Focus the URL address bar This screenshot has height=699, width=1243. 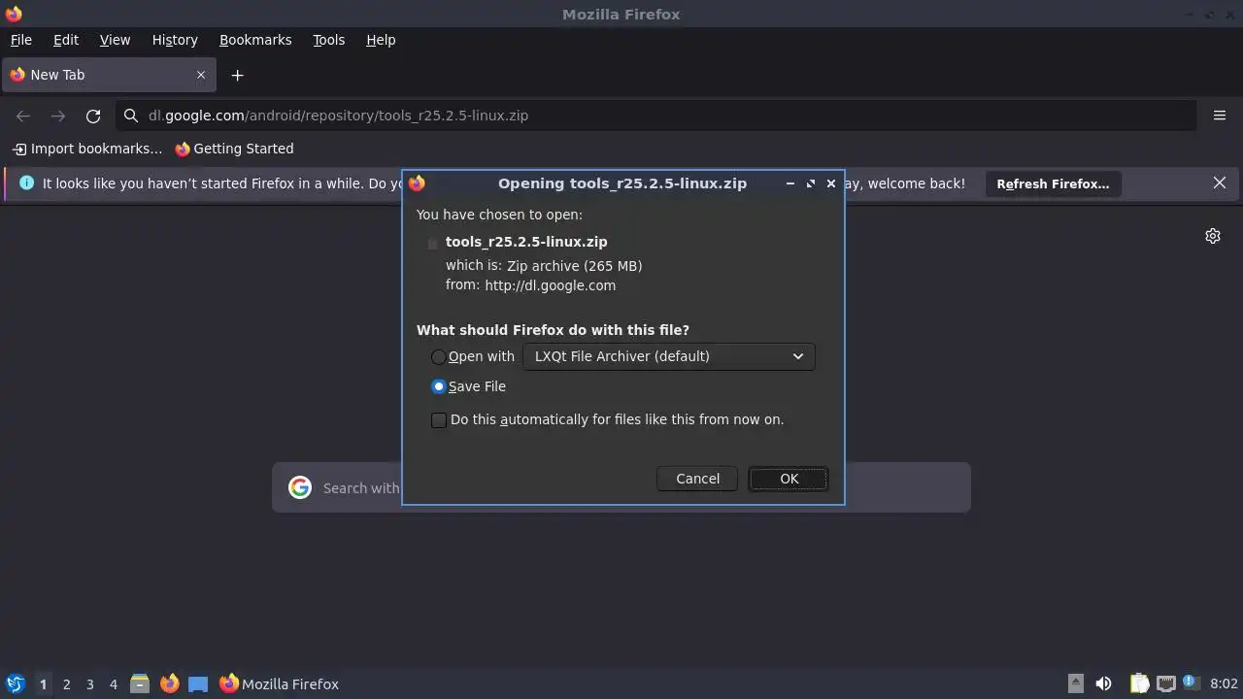(655, 116)
